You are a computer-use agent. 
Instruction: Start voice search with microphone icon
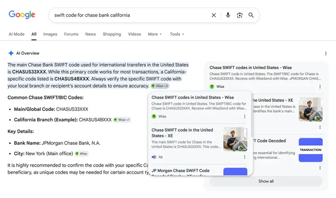[x=228, y=15]
